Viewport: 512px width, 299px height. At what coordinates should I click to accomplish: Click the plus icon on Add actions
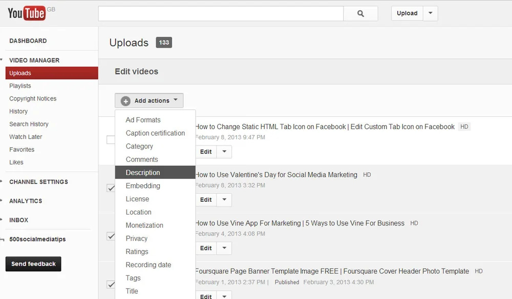coord(125,101)
